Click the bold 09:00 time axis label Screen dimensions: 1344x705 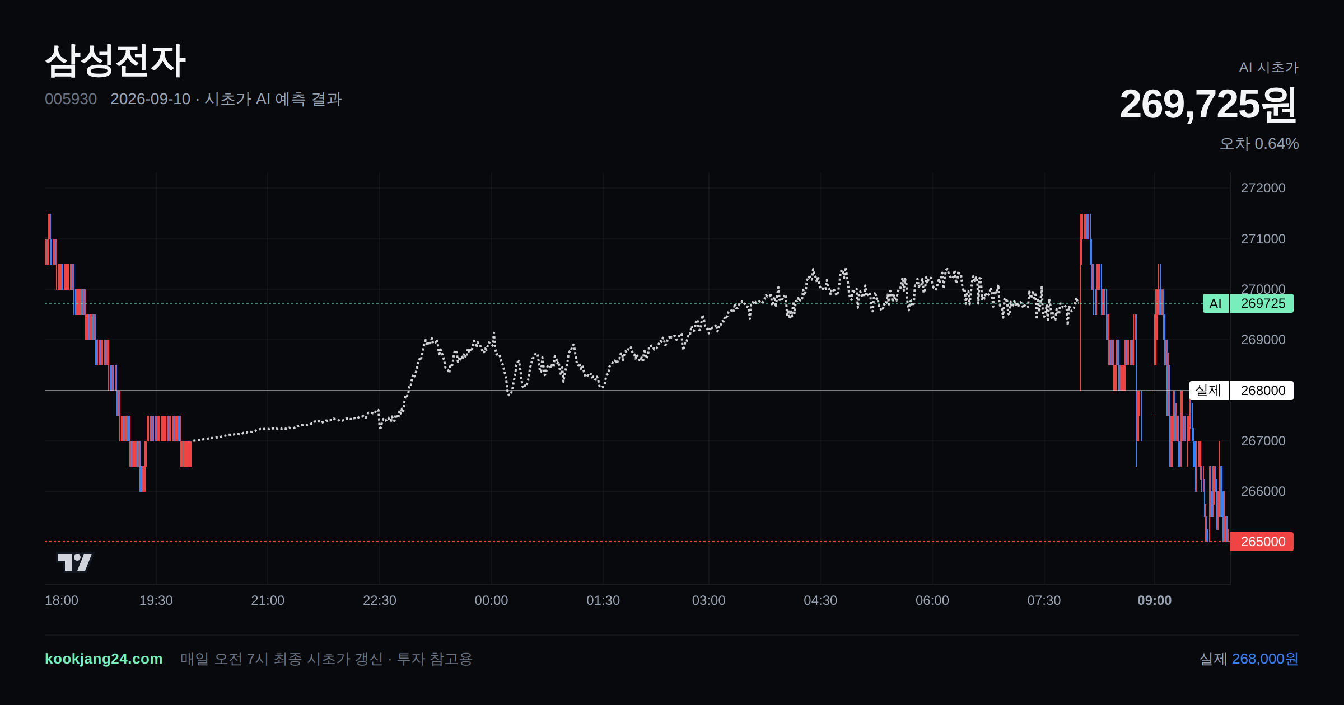point(1155,600)
